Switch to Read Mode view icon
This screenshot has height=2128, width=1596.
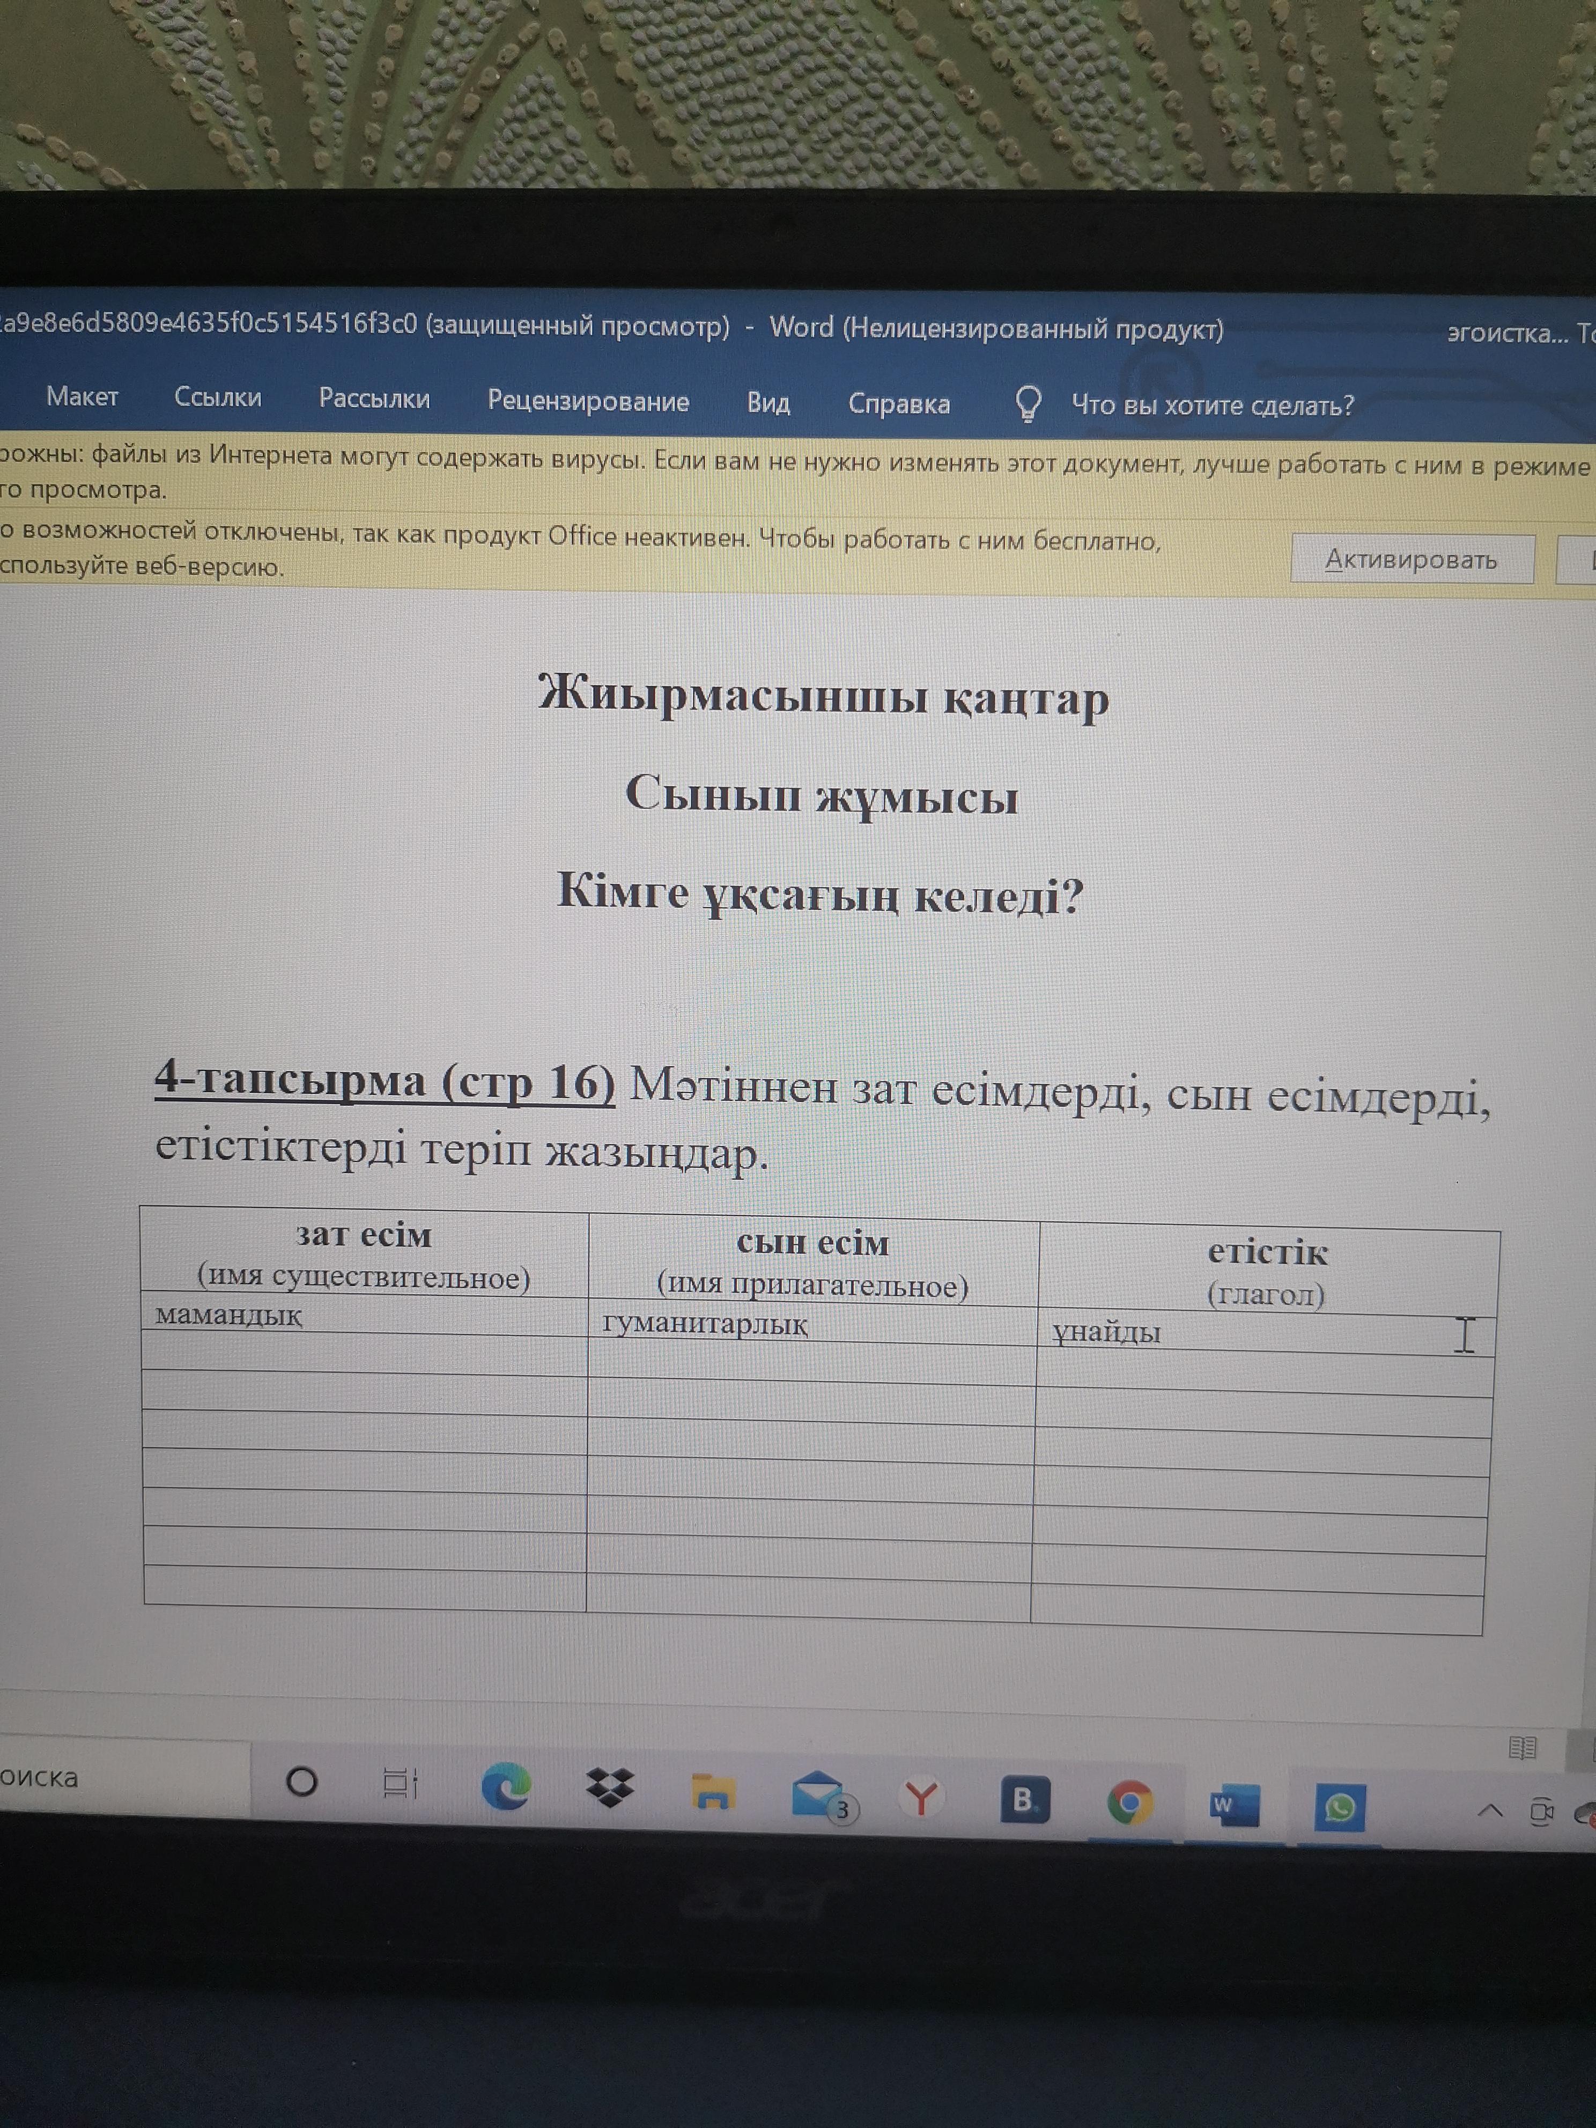tap(1522, 1748)
